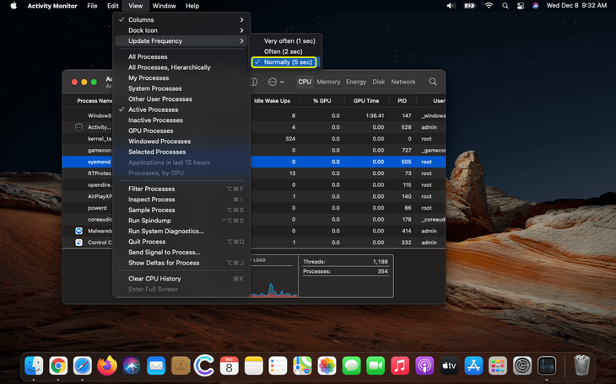
Task: Open the Window menu in menu bar
Action: click(164, 6)
